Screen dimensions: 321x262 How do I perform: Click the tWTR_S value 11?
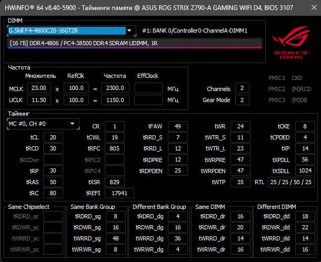(240, 137)
